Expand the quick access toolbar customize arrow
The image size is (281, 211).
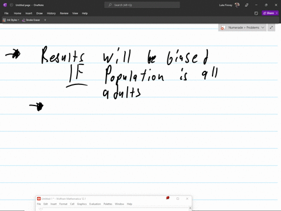tap(45, 20)
